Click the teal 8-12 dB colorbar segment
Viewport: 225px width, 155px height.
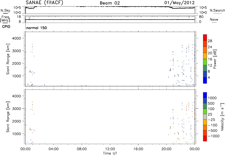pyautogui.click(x=205, y=68)
